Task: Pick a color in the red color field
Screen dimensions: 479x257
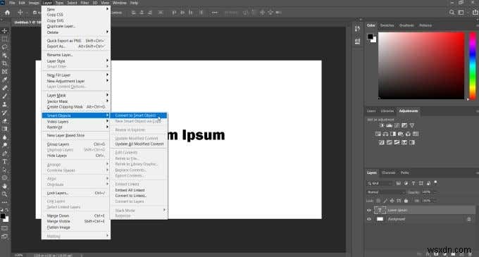Action: click(x=421, y=65)
